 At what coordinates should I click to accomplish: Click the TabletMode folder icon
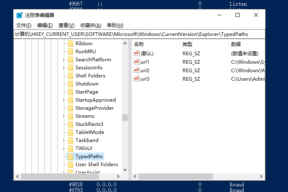point(71,132)
